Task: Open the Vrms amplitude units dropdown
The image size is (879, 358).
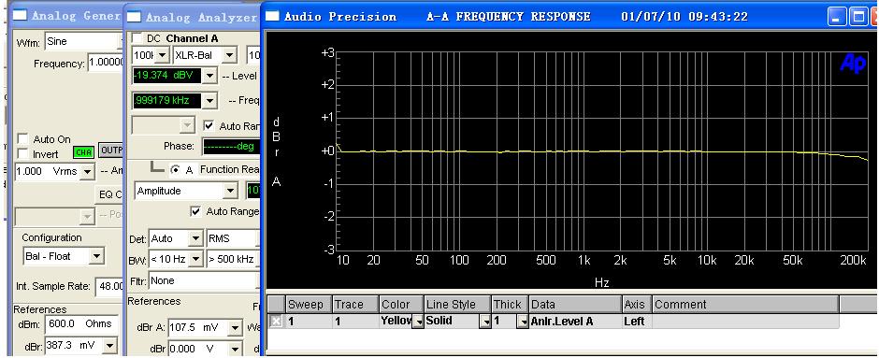Action: [x=87, y=172]
